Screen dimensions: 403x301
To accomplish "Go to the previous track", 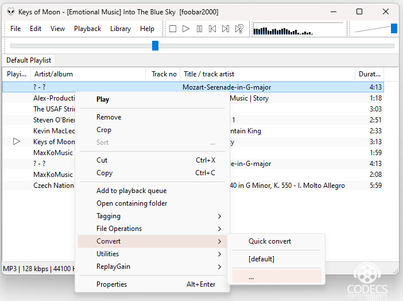I will click(212, 29).
